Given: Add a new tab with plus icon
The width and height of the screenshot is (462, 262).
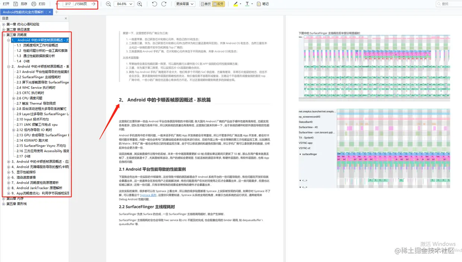Looking at the screenshot, I should [57, 12].
